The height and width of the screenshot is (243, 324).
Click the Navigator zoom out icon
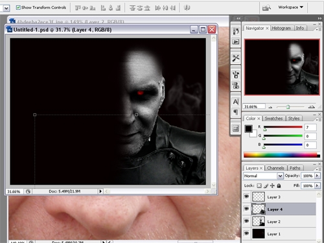270,107
